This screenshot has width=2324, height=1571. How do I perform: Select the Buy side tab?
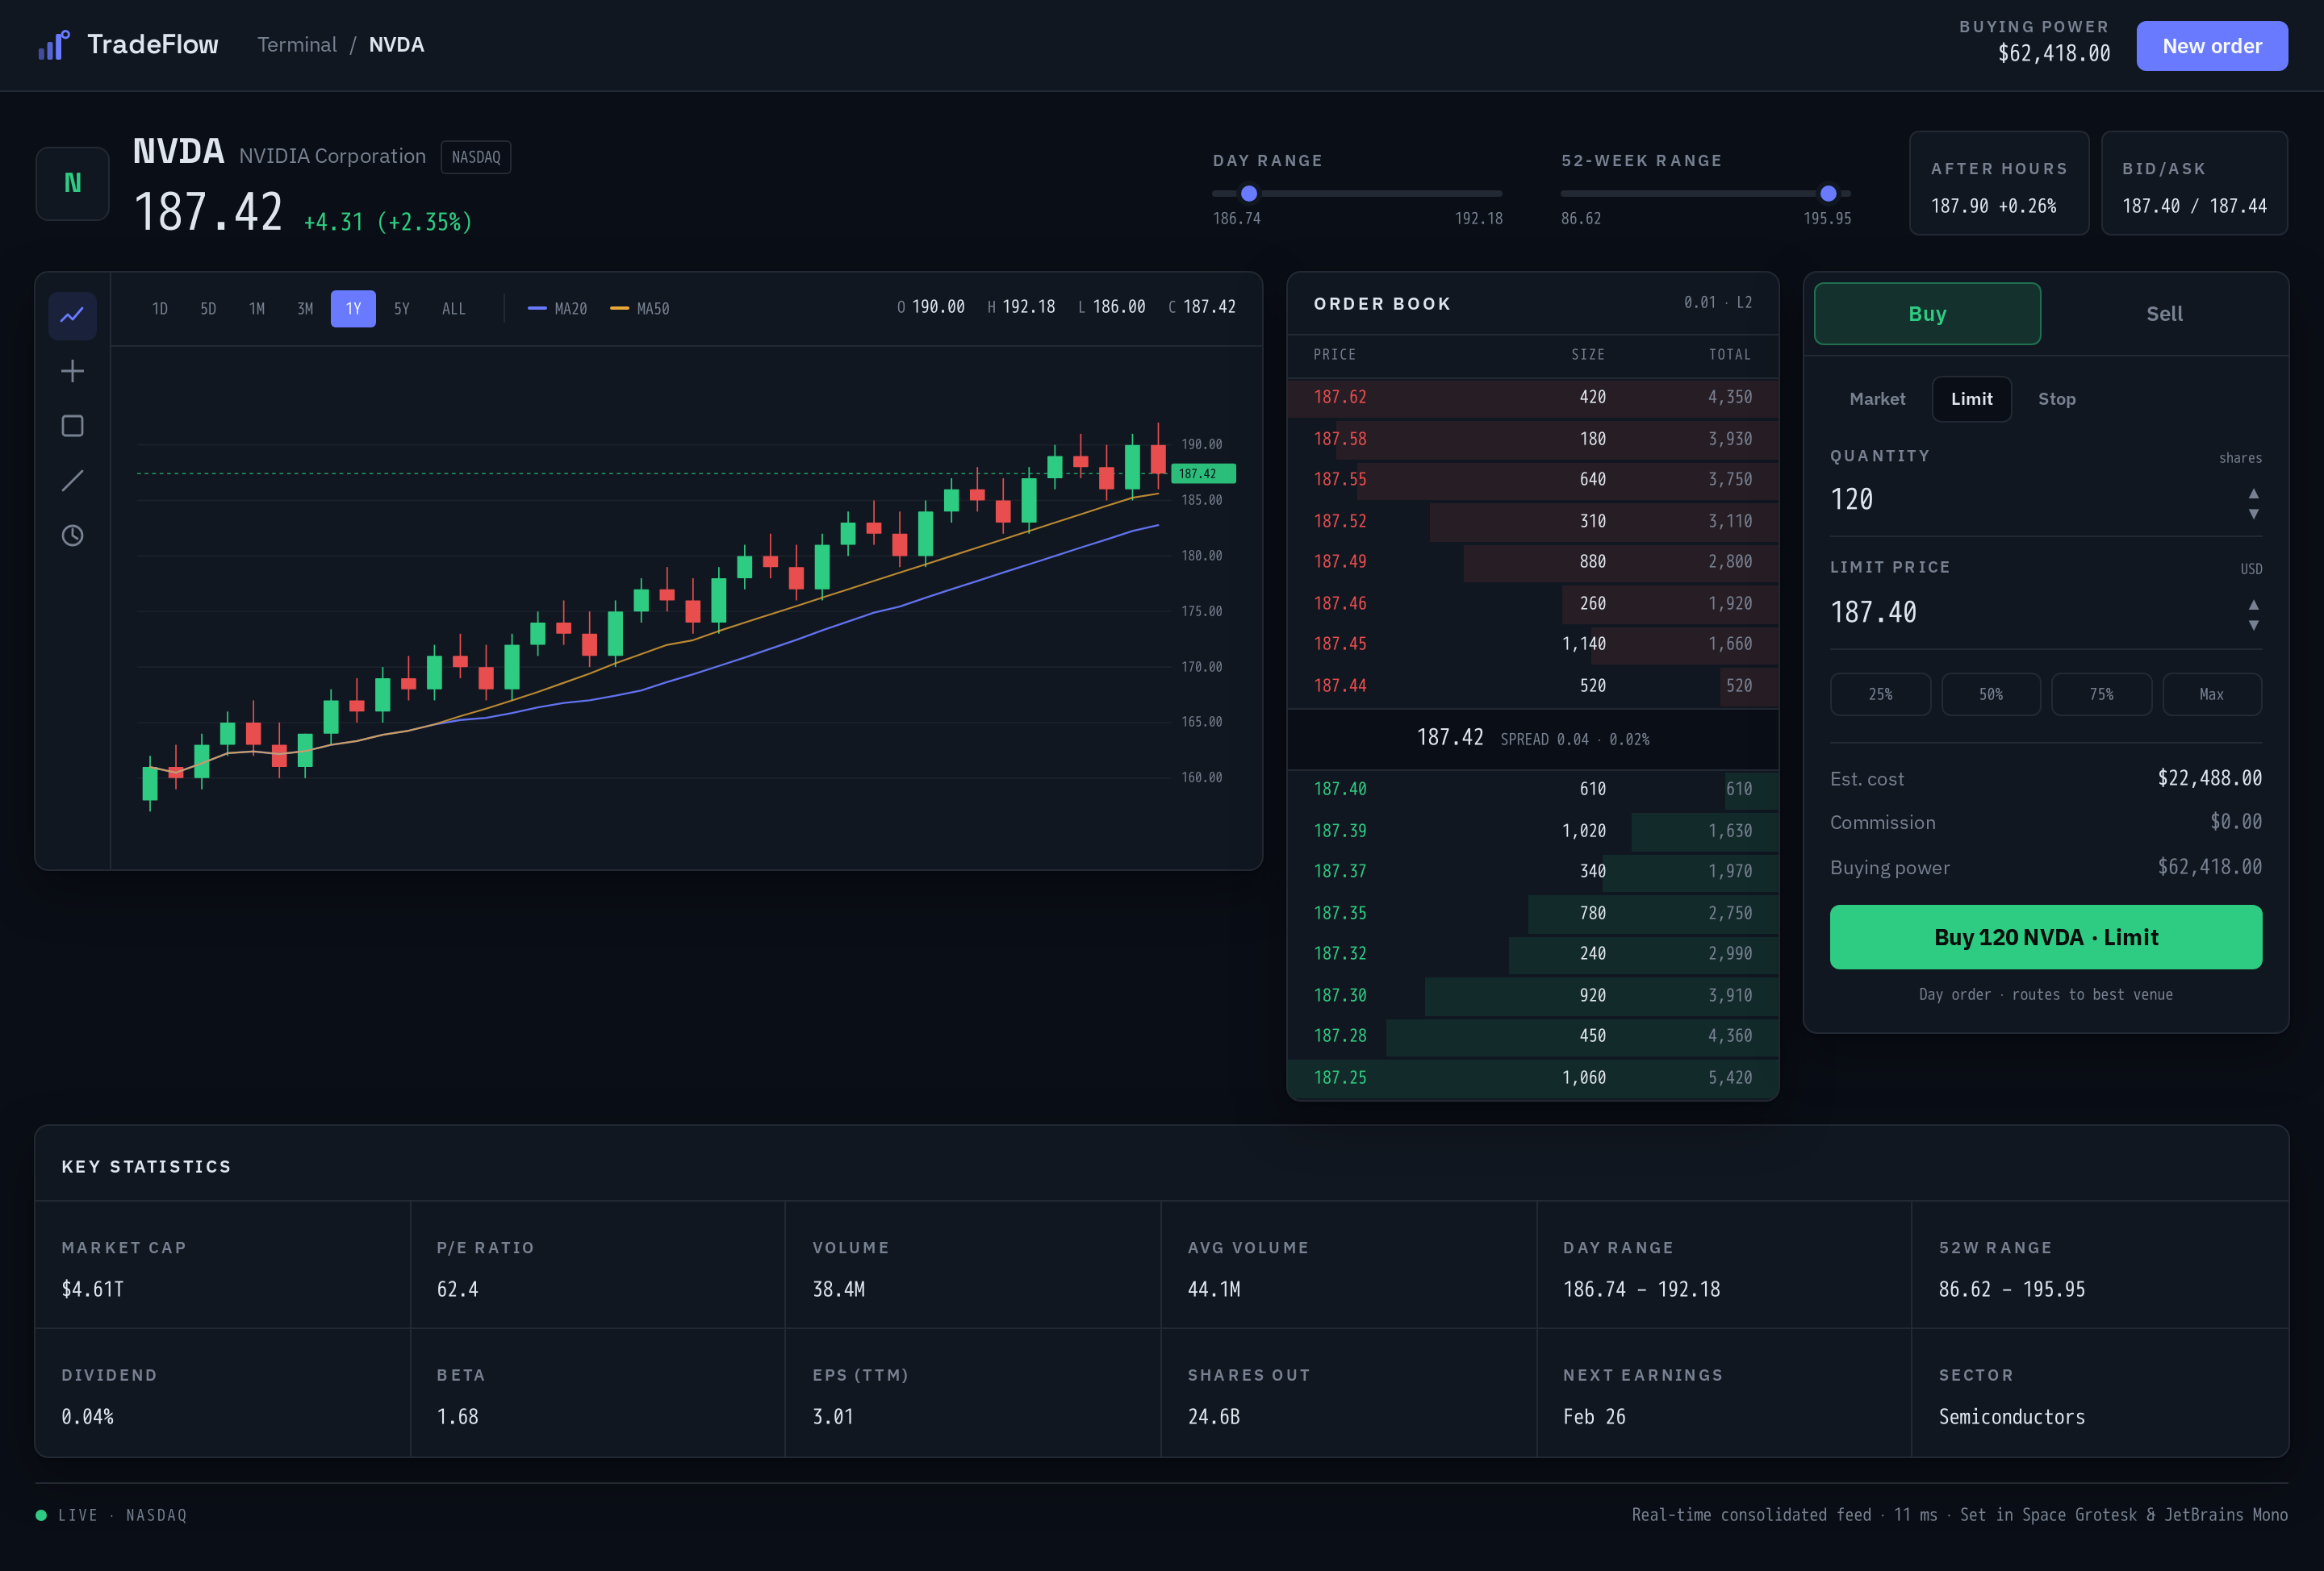[1927, 314]
